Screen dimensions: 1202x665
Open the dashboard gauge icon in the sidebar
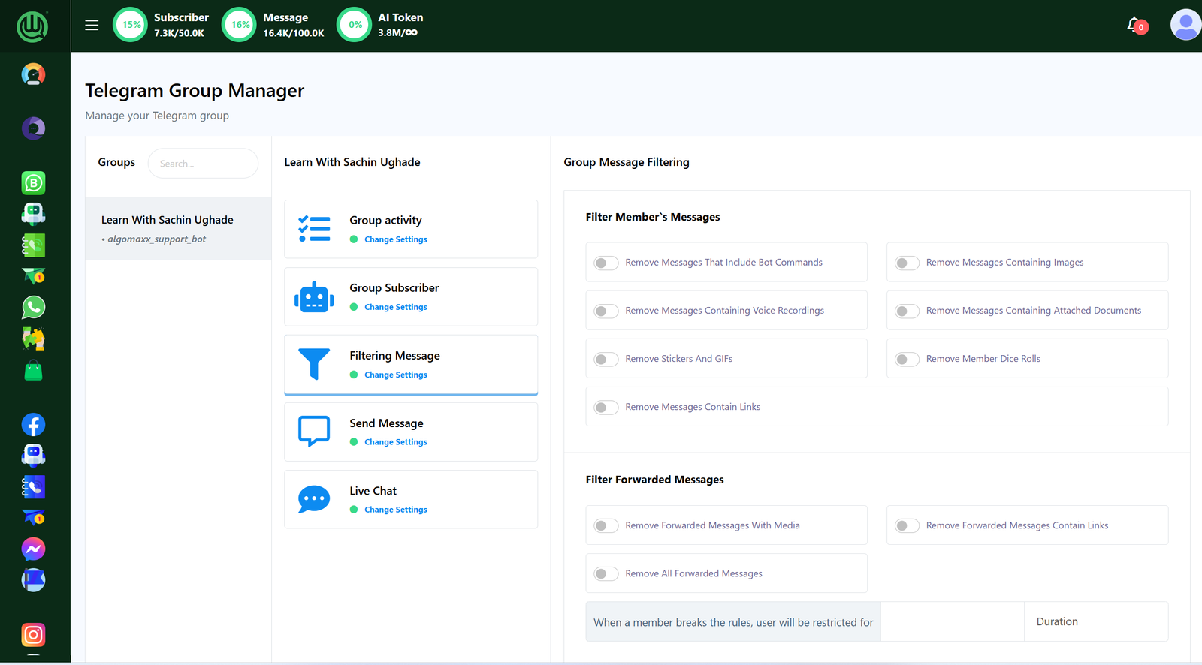[33, 74]
